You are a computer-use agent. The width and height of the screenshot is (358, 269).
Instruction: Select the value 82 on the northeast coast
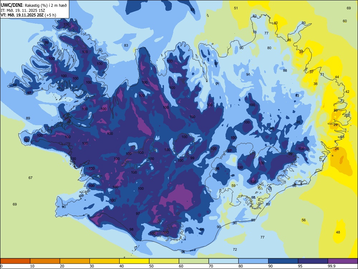(x=255, y=16)
